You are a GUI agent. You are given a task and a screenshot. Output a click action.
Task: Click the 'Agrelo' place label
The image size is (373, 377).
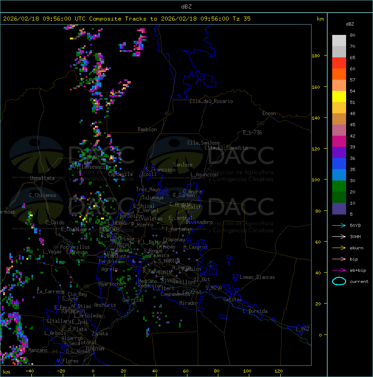(x=109, y=269)
